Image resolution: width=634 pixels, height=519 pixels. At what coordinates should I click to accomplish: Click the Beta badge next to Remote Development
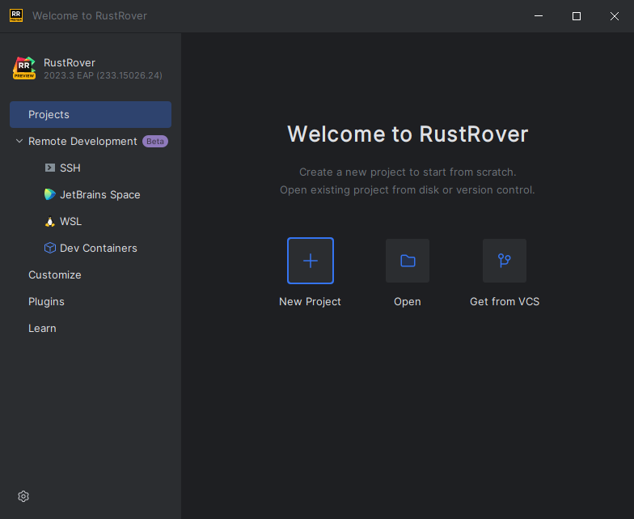tap(155, 142)
